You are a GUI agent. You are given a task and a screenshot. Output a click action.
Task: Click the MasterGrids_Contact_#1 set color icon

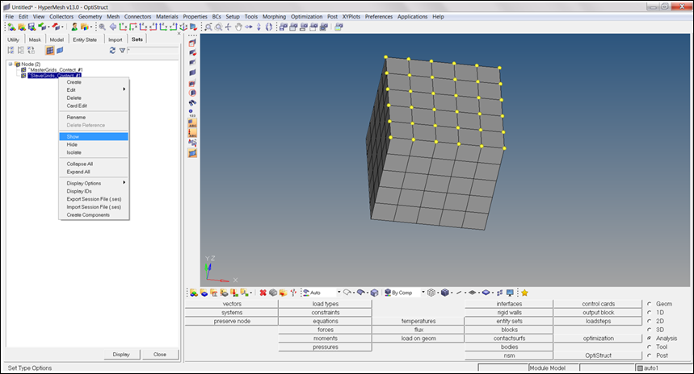pos(23,70)
